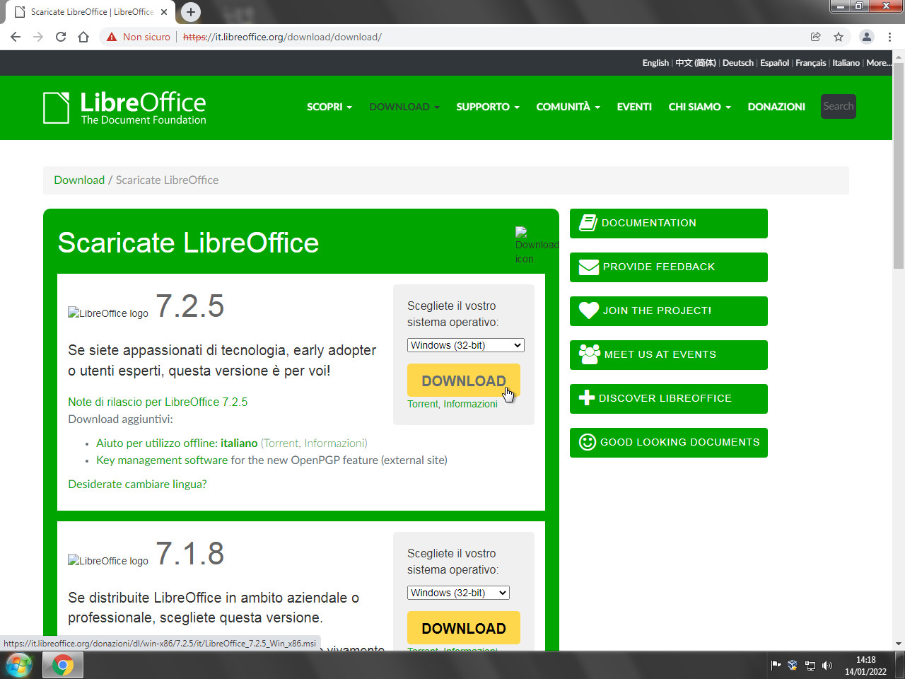Open a new browser tab

(191, 12)
